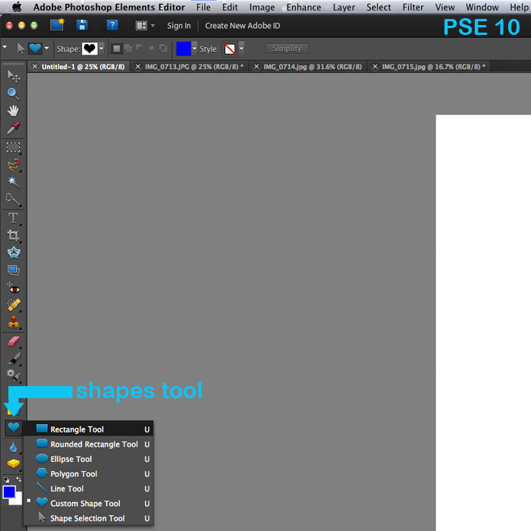Viewport: 531px width, 531px height.
Task: Click the Save floppy disk icon
Action: point(82,25)
